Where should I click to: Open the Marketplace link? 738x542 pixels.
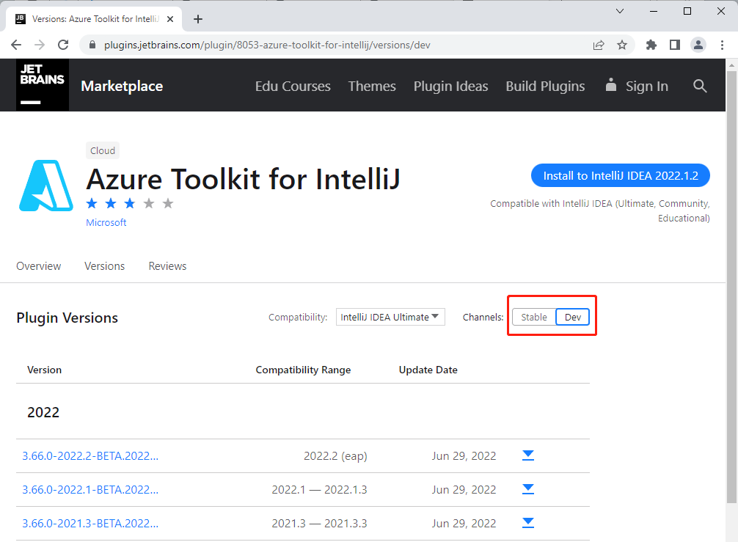(x=122, y=86)
